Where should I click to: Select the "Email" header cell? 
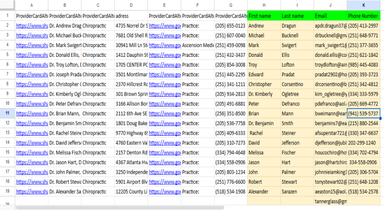click(330, 16)
